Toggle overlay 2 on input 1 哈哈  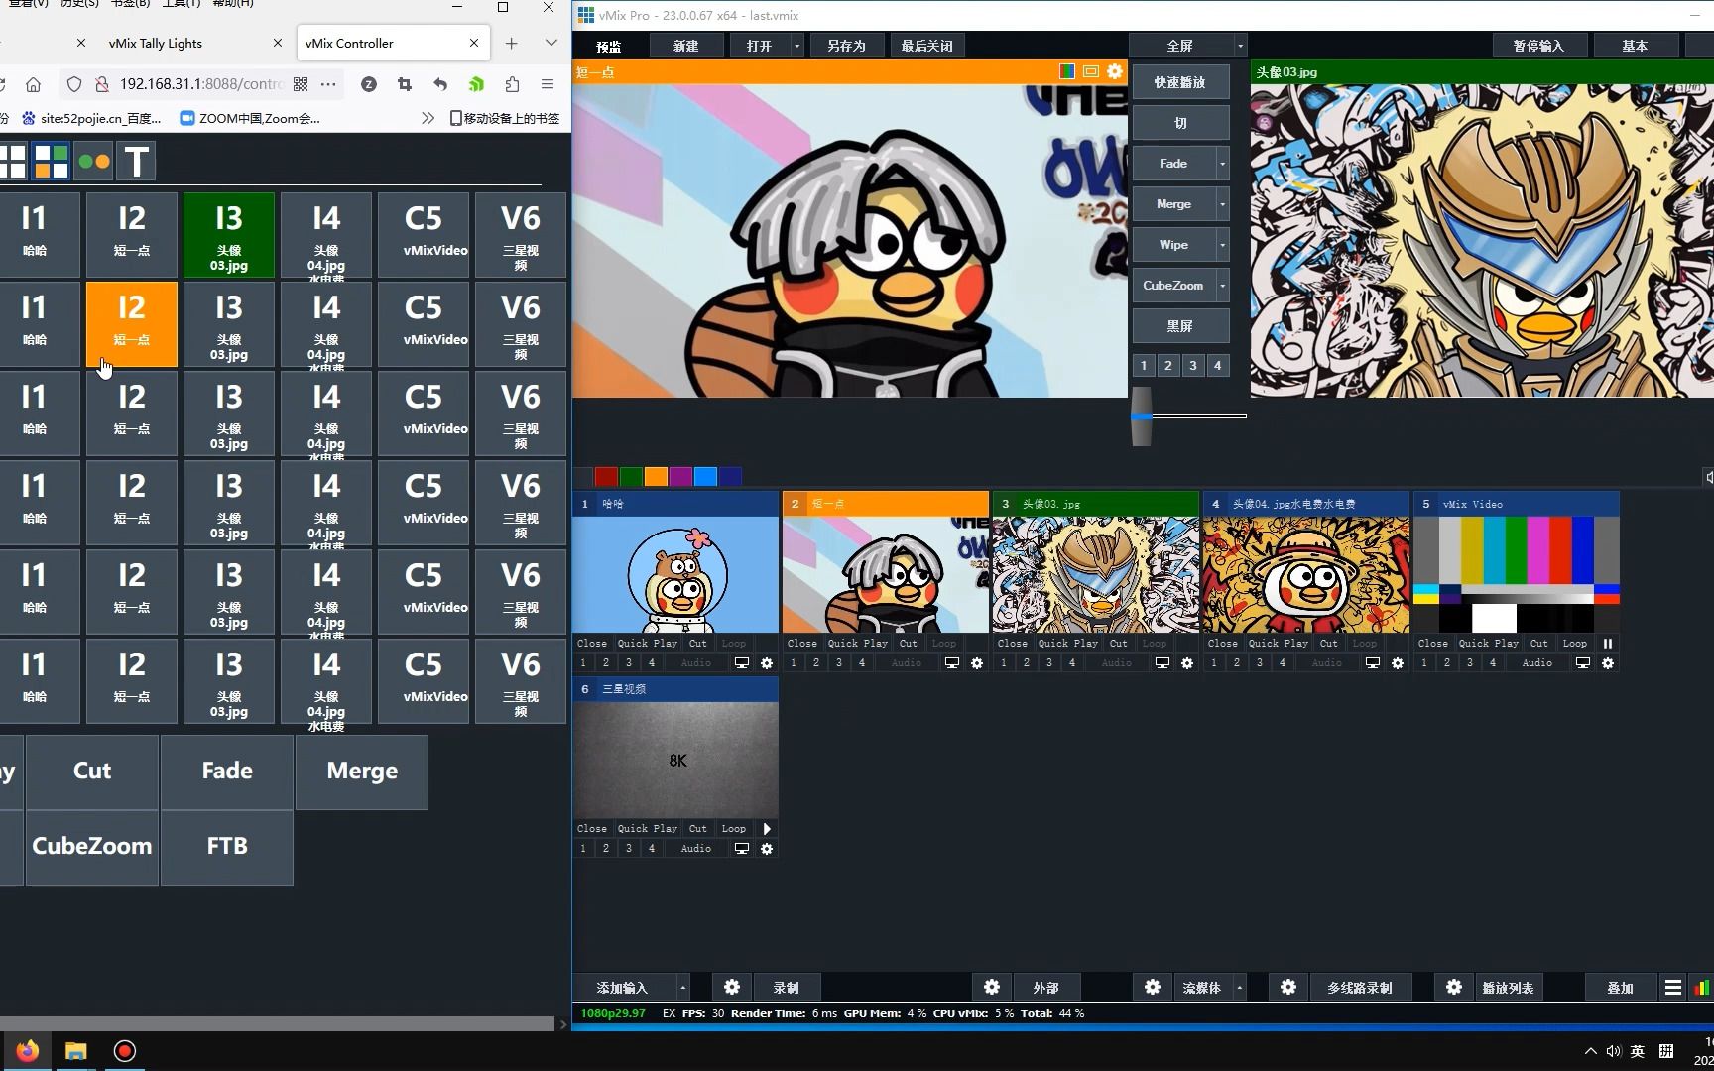[606, 663]
